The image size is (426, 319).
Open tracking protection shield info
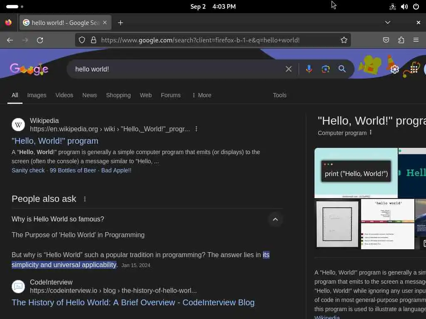[82, 40]
